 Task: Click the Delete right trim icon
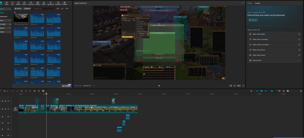click(30, 91)
